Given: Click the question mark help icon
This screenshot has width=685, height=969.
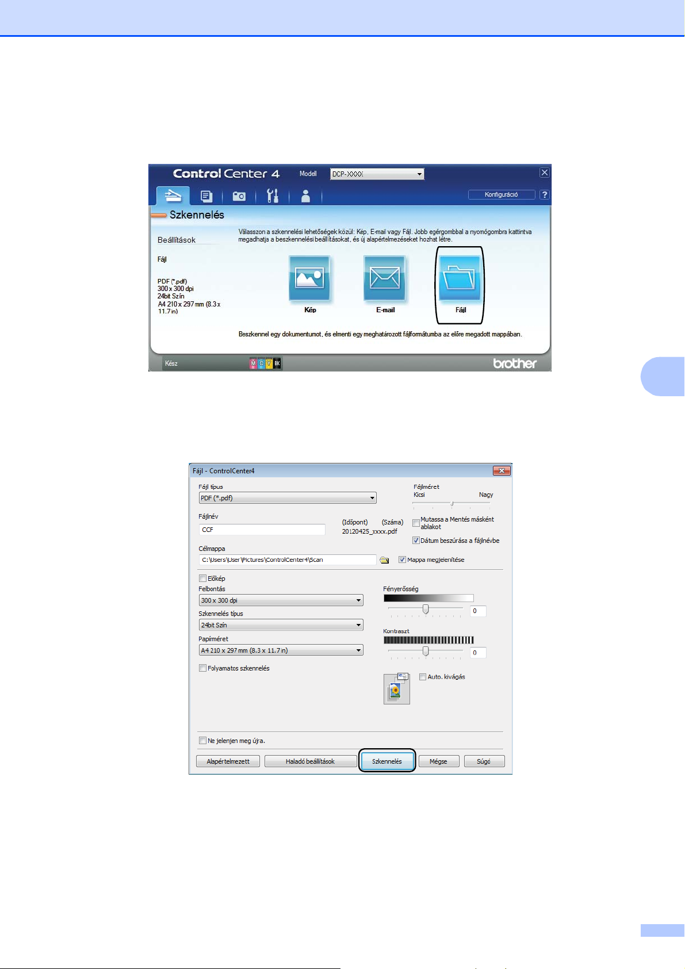Looking at the screenshot, I should (x=544, y=195).
